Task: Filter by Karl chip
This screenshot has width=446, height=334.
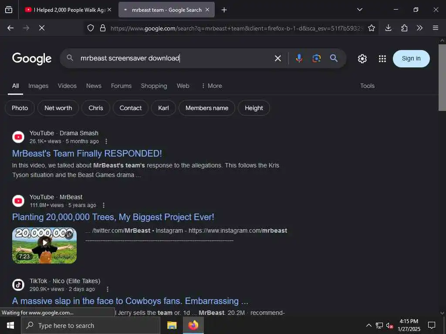Action: [163, 108]
